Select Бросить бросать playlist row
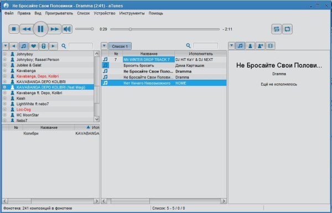The image size is (332, 213). 164,65
